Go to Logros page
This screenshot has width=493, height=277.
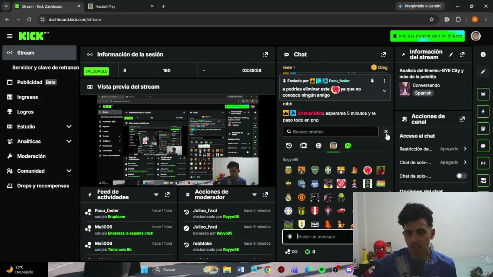click(39, 112)
